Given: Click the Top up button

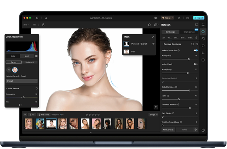Looking at the screenshot, I should (167, 18).
